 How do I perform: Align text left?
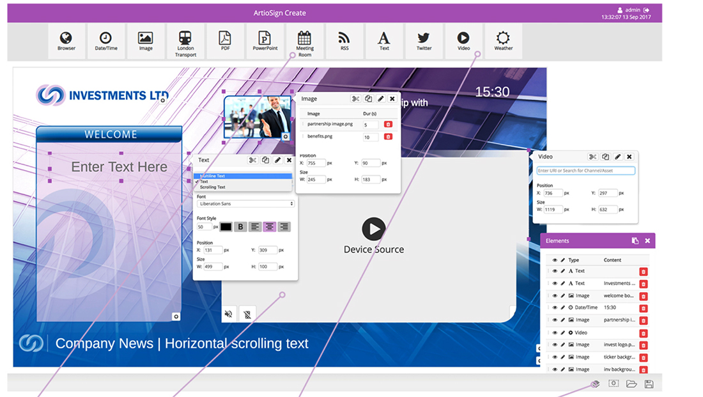click(x=255, y=227)
